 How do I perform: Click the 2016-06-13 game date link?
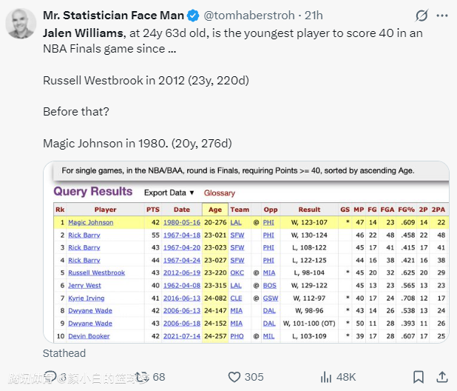pyautogui.click(x=182, y=298)
